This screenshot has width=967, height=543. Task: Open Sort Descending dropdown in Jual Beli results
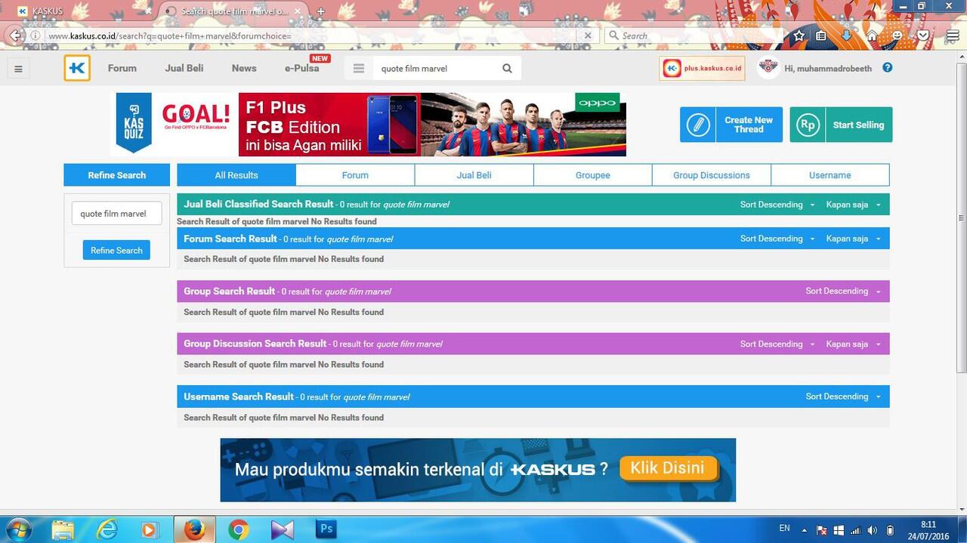(777, 205)
